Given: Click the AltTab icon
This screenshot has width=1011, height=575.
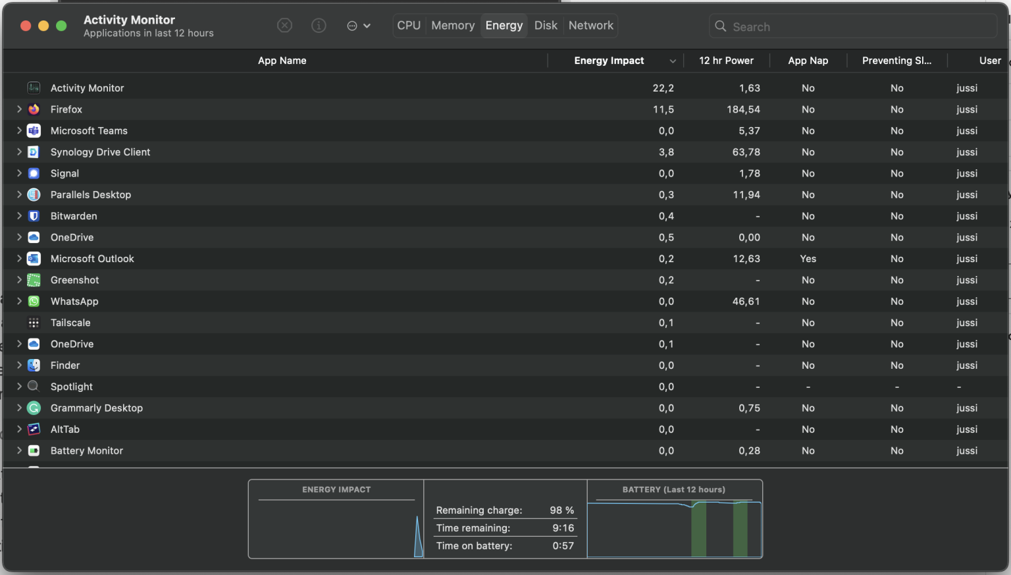Looking at the screenshot, I should (x=34, y=429).
